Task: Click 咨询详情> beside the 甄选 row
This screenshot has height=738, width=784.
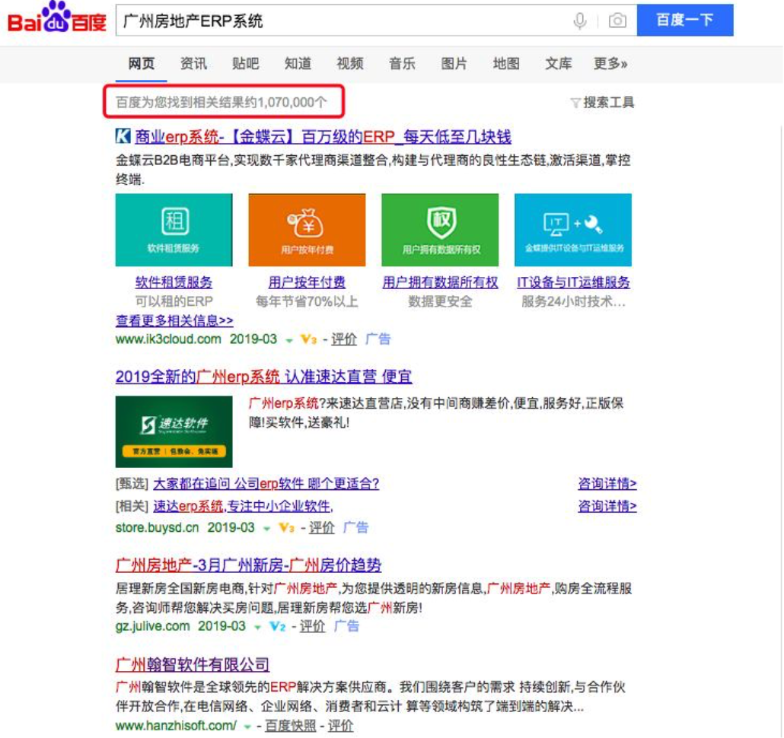Action: 607,484
